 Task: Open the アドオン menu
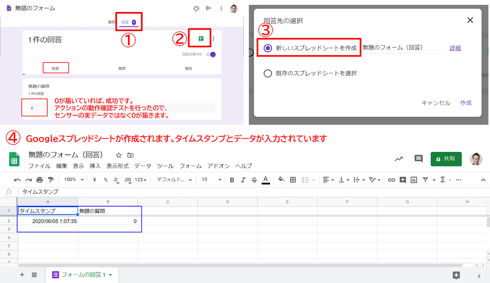(x=219, y=166)
